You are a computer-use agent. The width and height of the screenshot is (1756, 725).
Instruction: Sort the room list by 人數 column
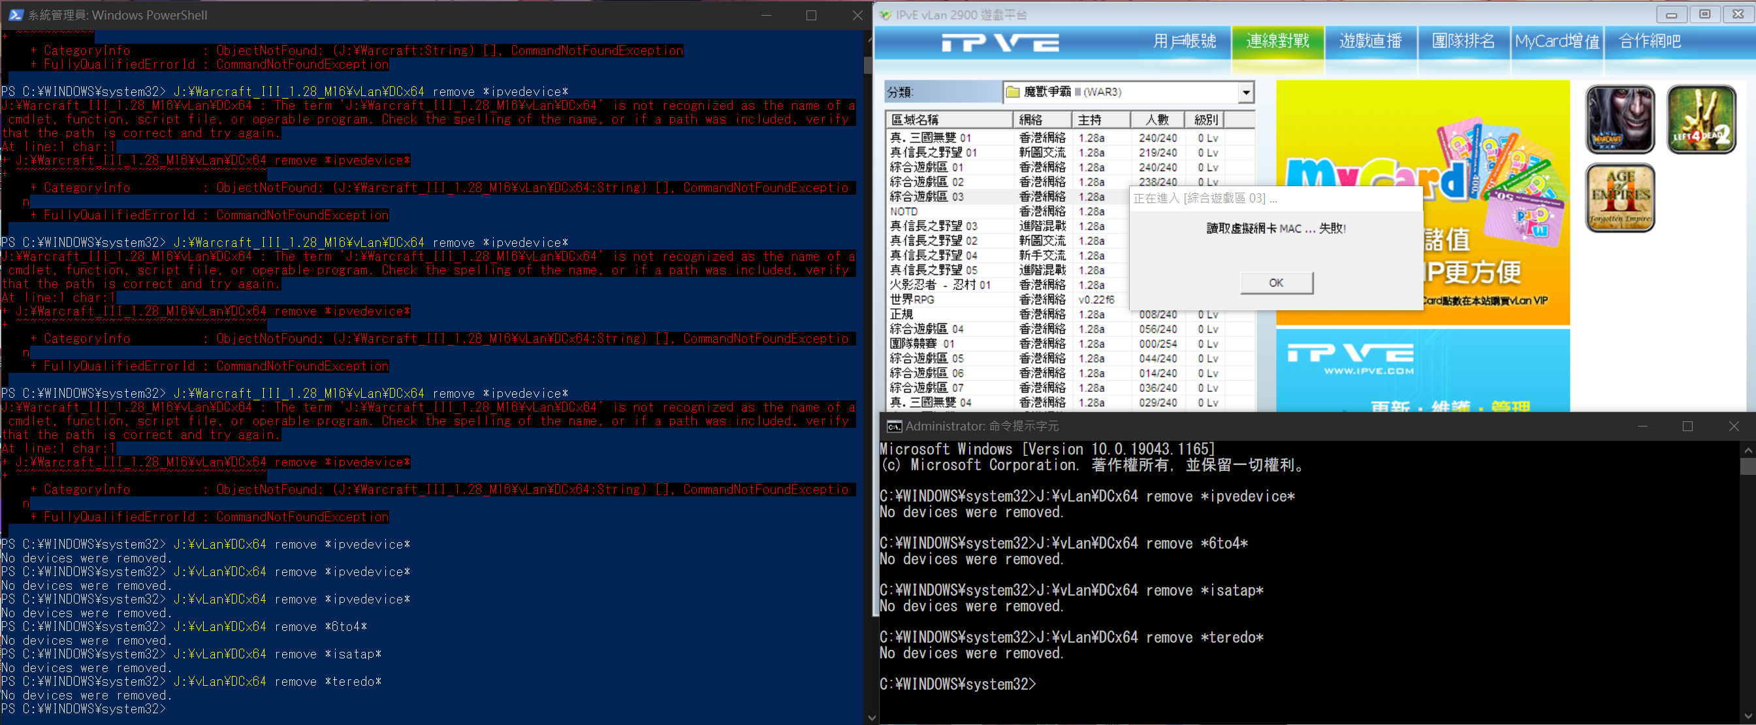tap(1157, 120)
